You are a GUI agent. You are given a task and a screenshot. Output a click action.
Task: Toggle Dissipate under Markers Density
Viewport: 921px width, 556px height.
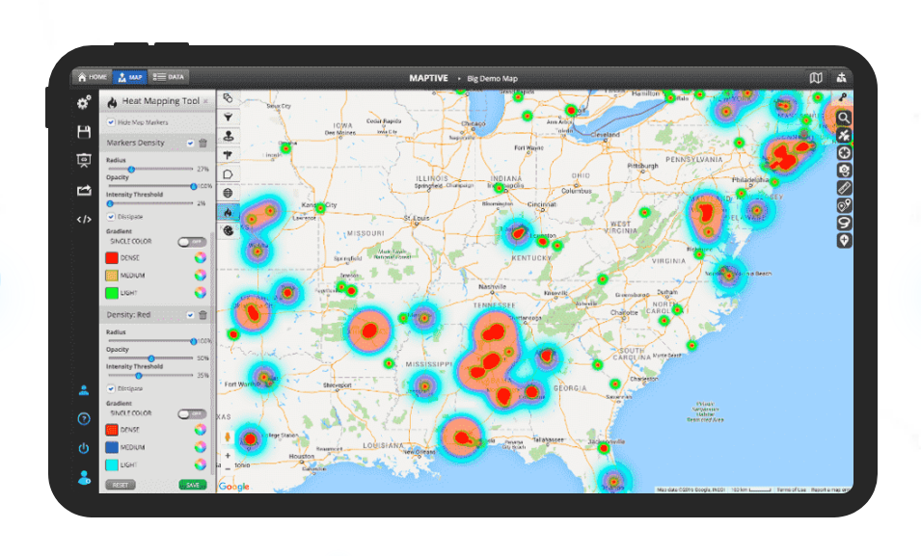click(x=111, y=217)
